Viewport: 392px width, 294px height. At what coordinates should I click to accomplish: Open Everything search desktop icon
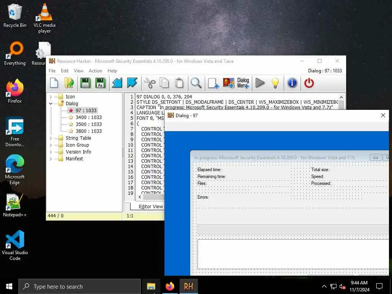15,54
